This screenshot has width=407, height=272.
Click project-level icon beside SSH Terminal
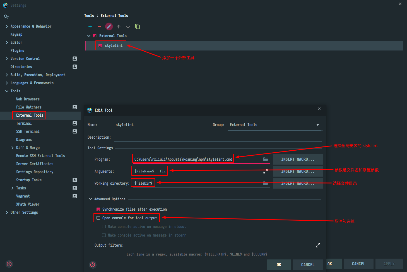[x=75, y=131]
